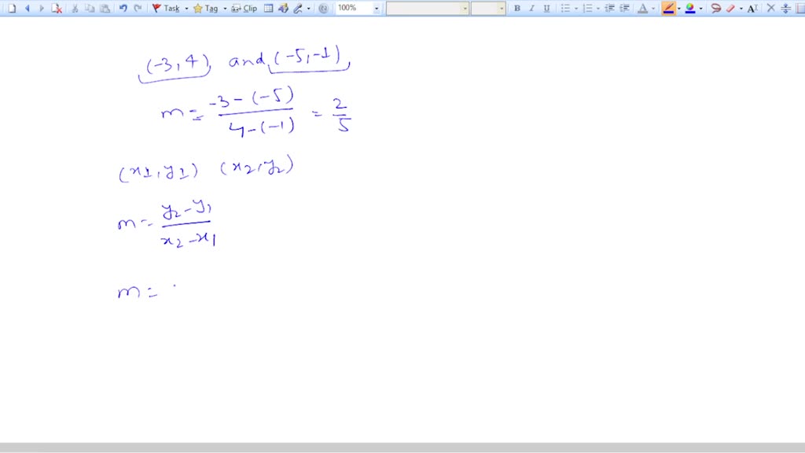Toggle italic formatting

click(x=531, y=8)
